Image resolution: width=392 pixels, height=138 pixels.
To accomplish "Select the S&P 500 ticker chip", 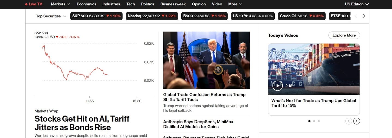I will (96, 16).
